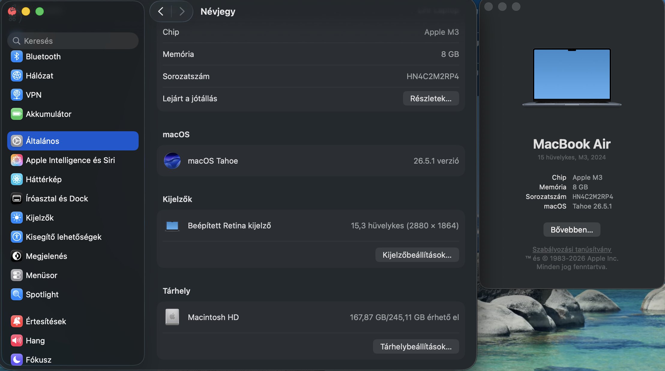The width and height of the screenshot is (665, 371).
Task: Click the Beépített Retina kijelző display icon
Action: [x=172, y=226]
